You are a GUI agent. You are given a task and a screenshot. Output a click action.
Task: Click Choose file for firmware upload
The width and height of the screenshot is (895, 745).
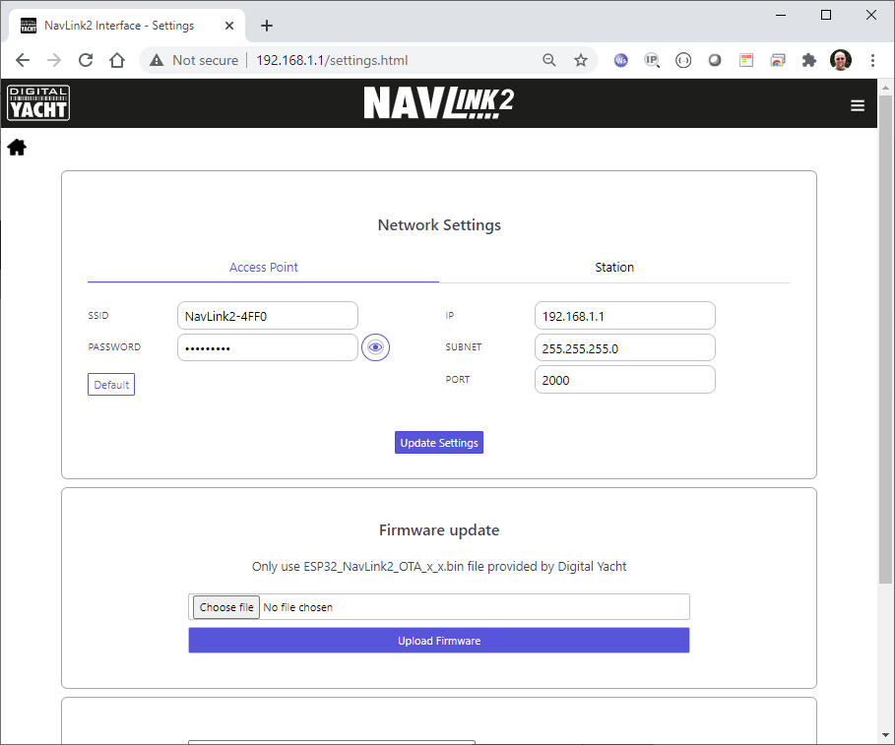[225, 607]
